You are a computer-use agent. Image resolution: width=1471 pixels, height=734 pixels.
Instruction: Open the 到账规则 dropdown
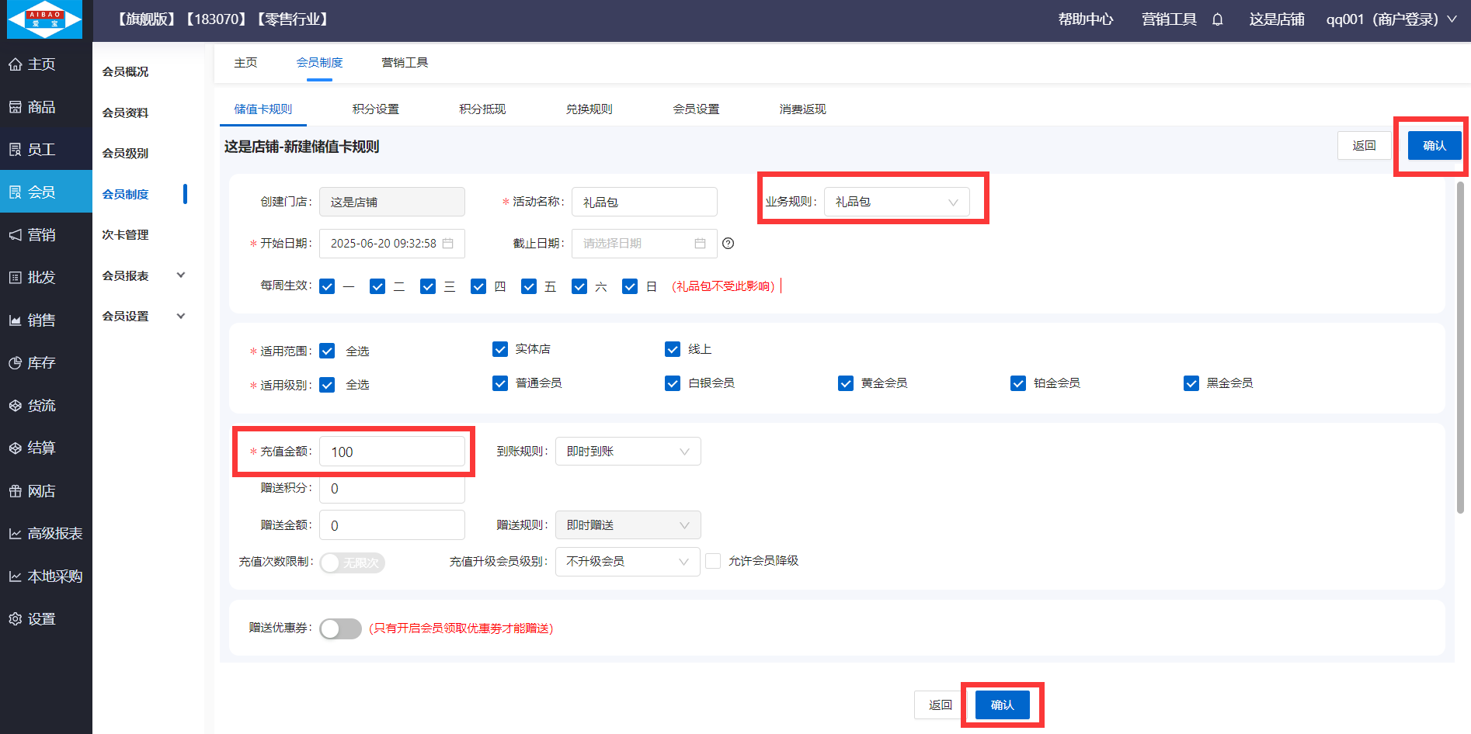point(628,452)
